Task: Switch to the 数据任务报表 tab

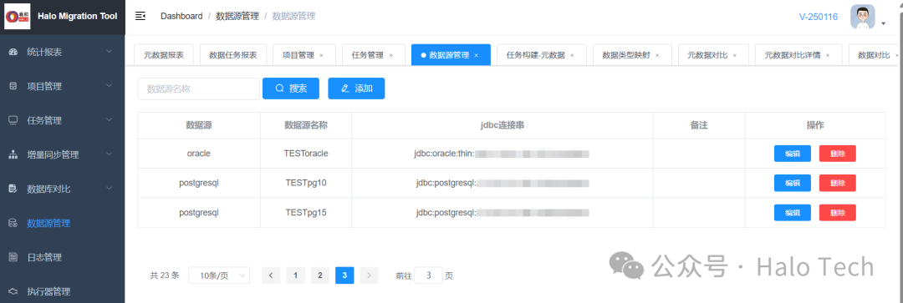Action: [x=232, y=55]
